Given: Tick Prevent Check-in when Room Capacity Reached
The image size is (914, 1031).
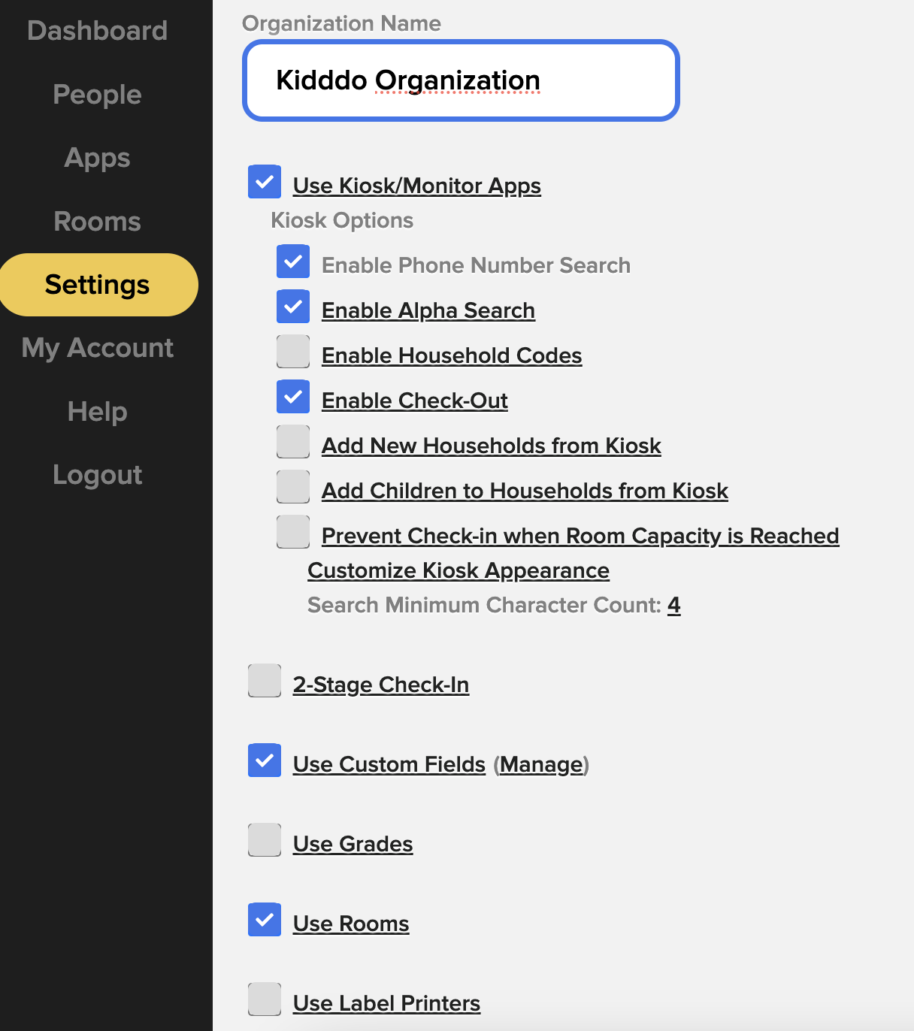Looking at the screenshot, I should [x=293, y=533].
